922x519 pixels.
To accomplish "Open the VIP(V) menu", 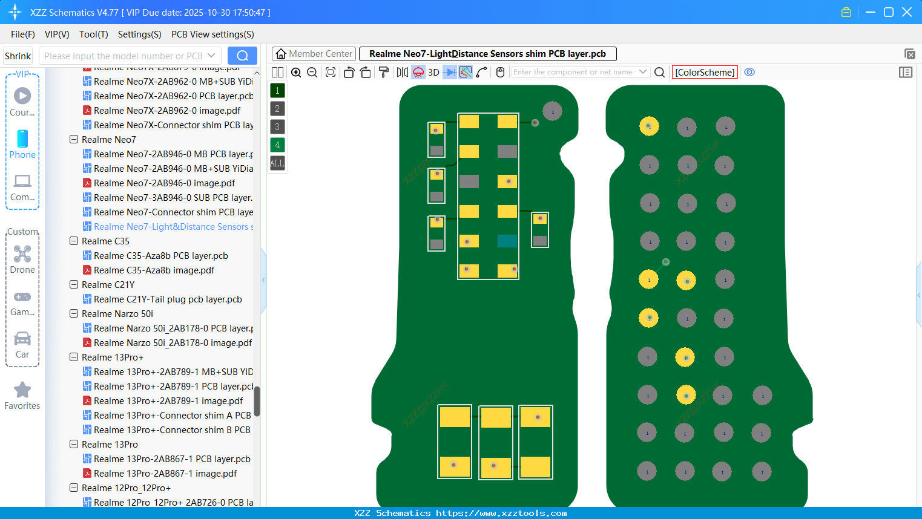I will point(57,34).
